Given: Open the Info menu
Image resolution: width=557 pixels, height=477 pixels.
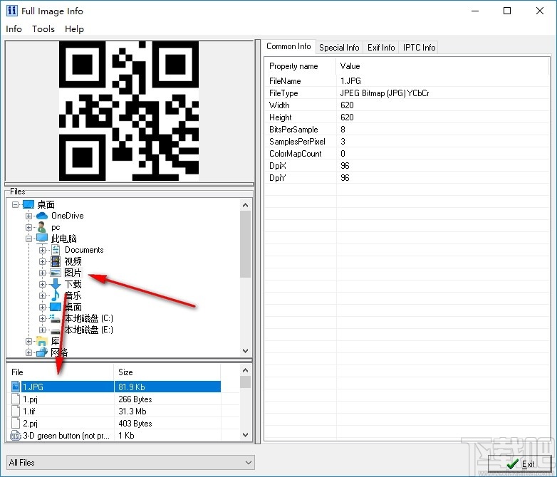Looking at the screenshot, I should [14, 28].
